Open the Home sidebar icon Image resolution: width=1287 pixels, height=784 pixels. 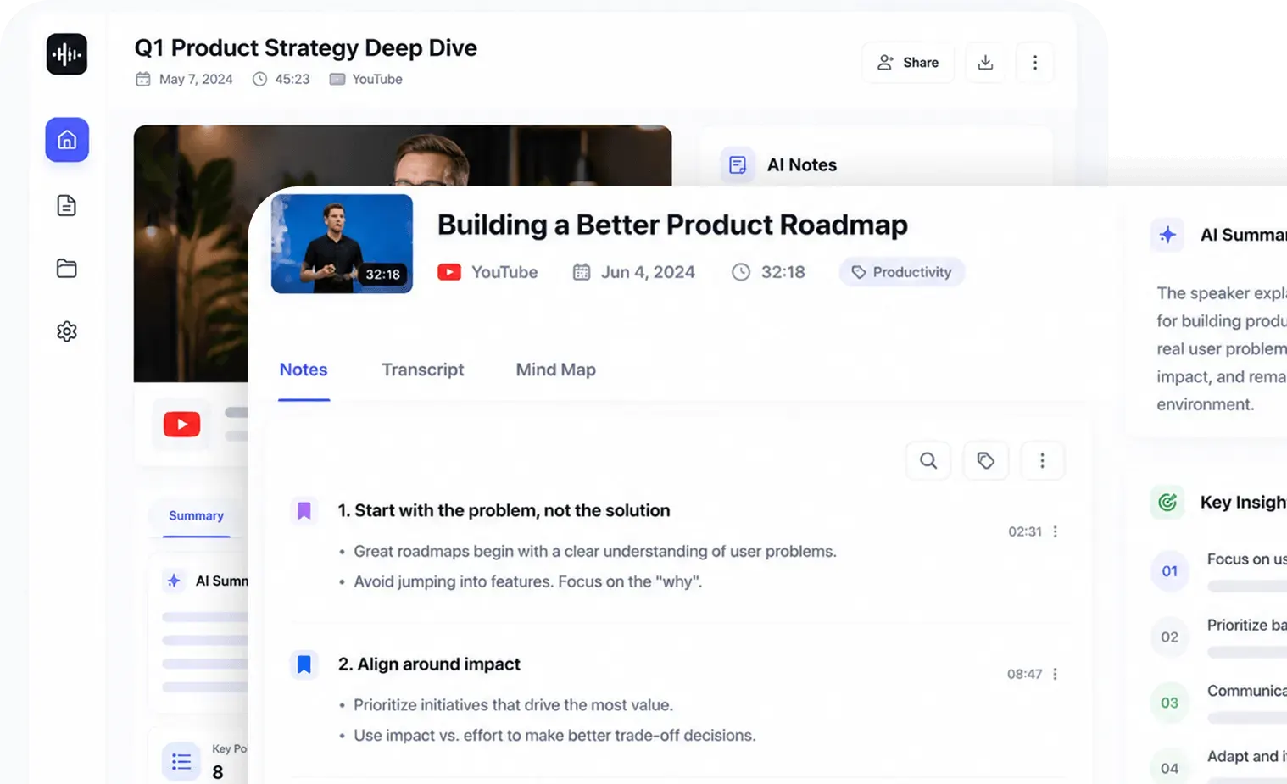tap(67, 140)
